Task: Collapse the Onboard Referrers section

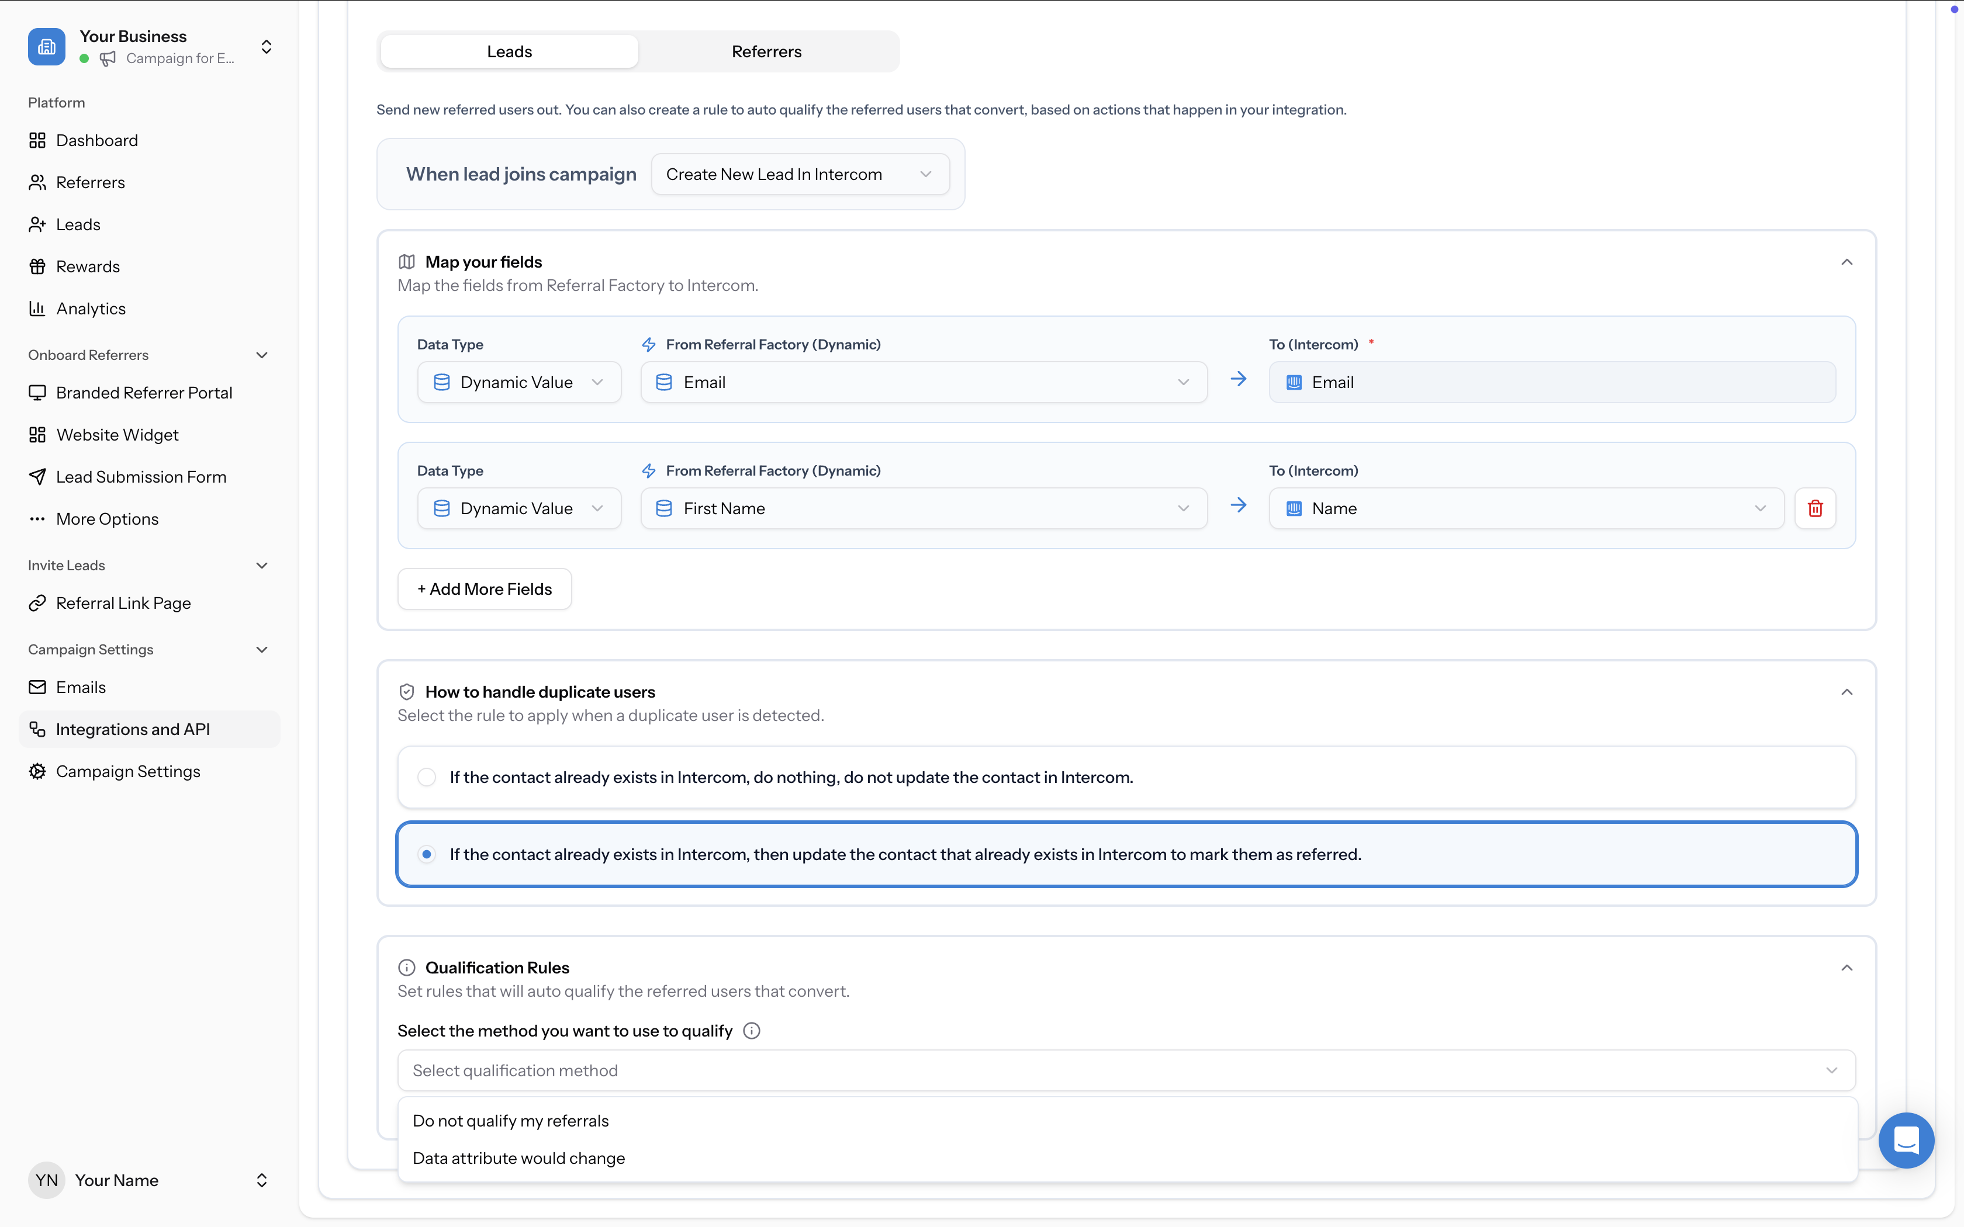Action: pyautogui.click(x=261, y=355)
